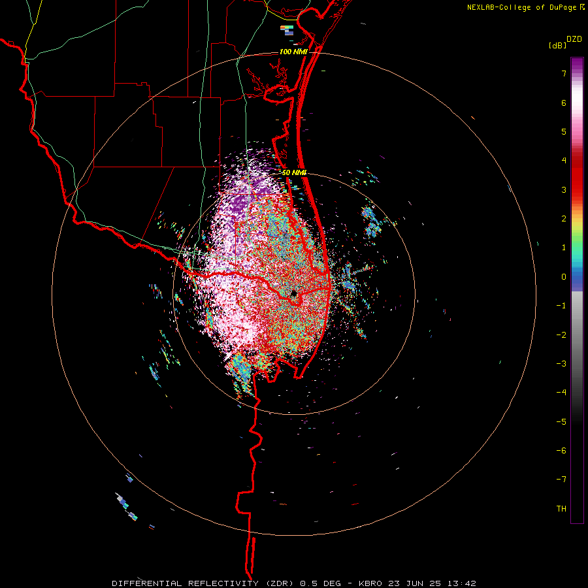The height and width of the screenshot is (588, 588).
Task: Click the 0 value on the color scale
Action: coord(564,277)
